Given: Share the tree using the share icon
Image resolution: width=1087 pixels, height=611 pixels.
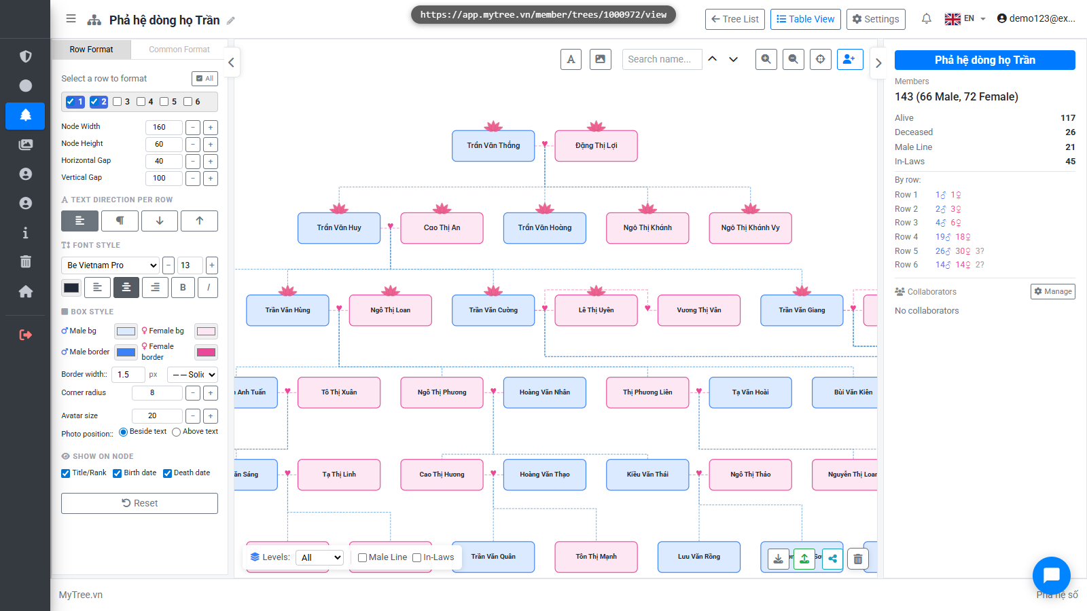Looking at the screenshot, I should 832,559.
